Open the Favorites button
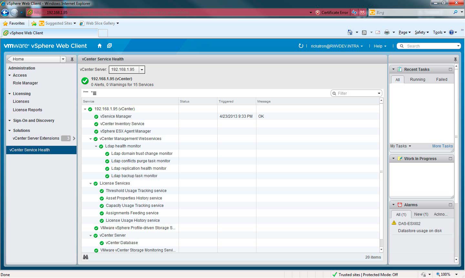465x278 pixels. point(14,23)
